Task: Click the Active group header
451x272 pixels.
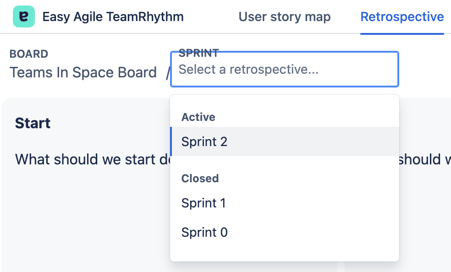Action: (x=198, y=117)
